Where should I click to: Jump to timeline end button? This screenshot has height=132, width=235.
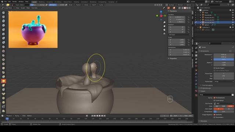(x=105, y=116)
